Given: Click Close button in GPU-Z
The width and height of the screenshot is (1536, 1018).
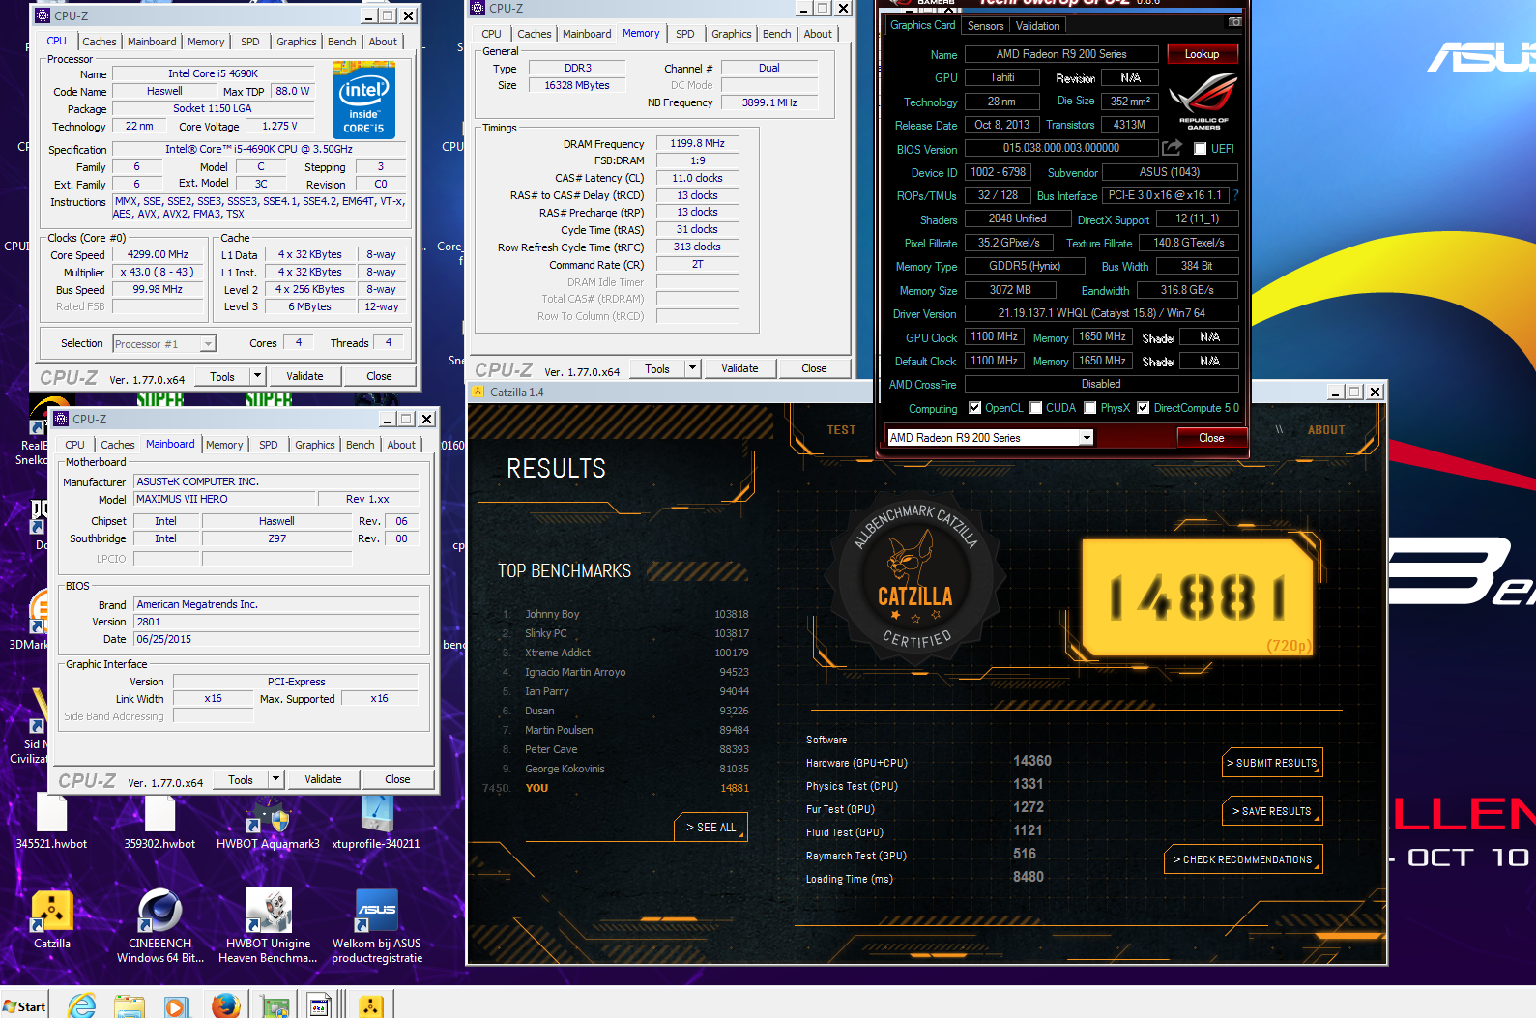Looking at the screenshot, I should [x=1211, y=438].
